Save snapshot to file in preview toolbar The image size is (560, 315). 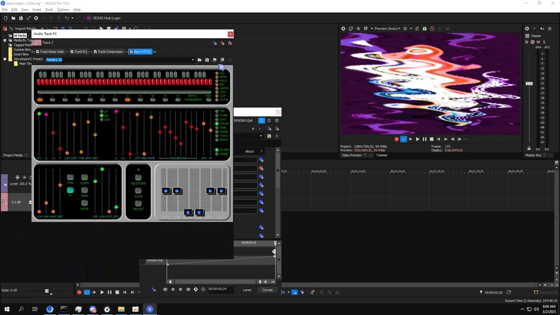pos(424,28)
